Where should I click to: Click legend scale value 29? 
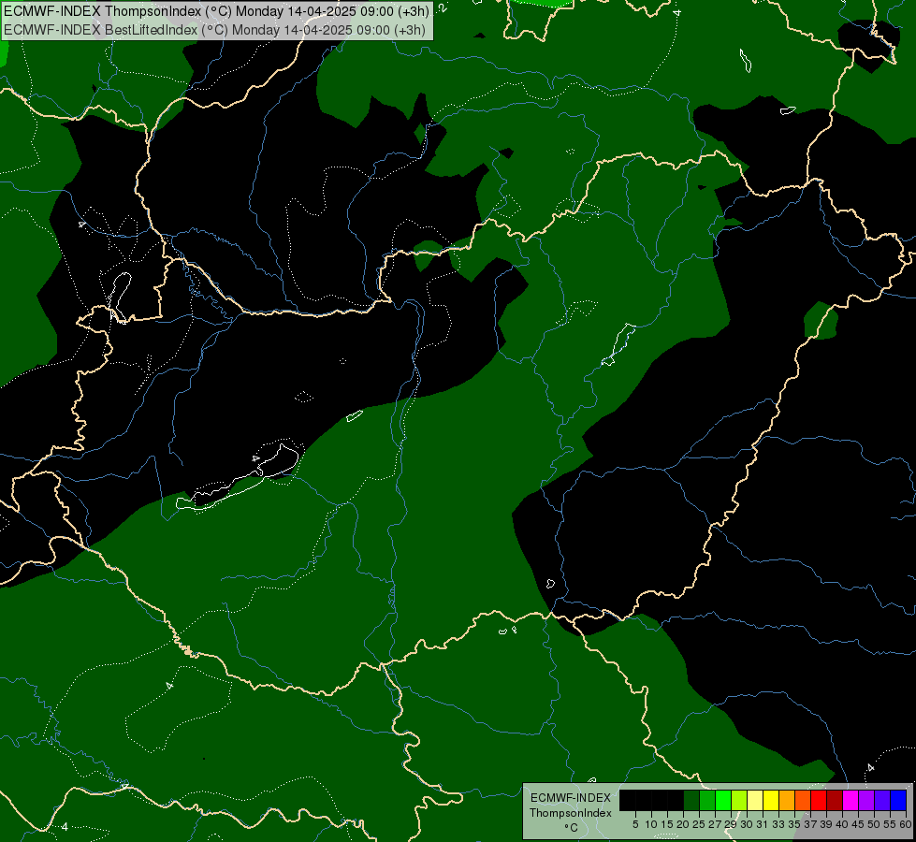click(x=731, y=824)
